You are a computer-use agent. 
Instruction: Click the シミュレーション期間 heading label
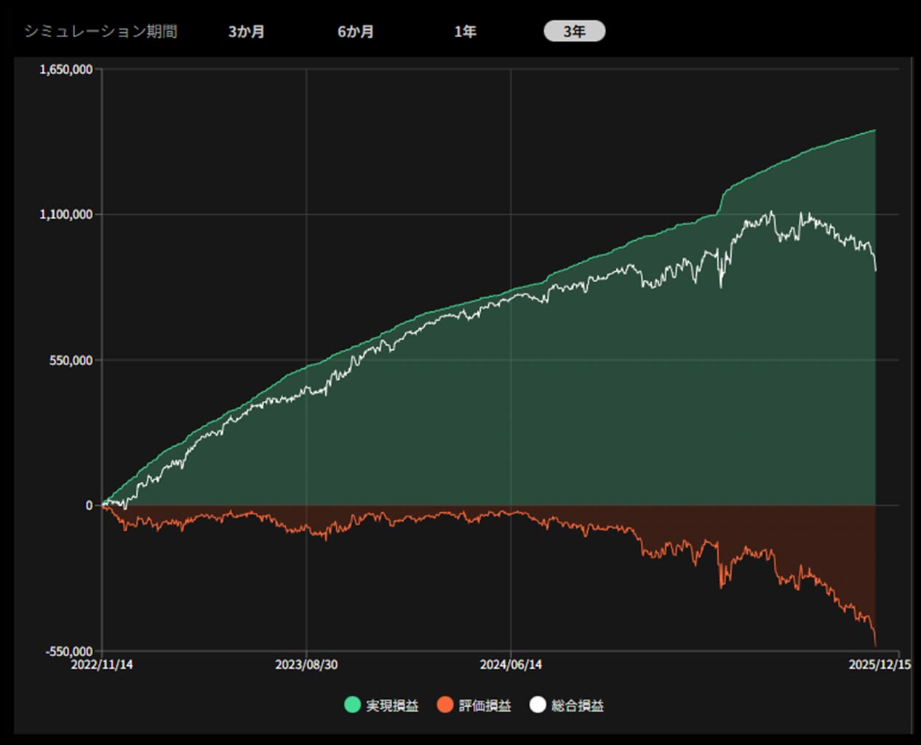[x=100, y=32]
